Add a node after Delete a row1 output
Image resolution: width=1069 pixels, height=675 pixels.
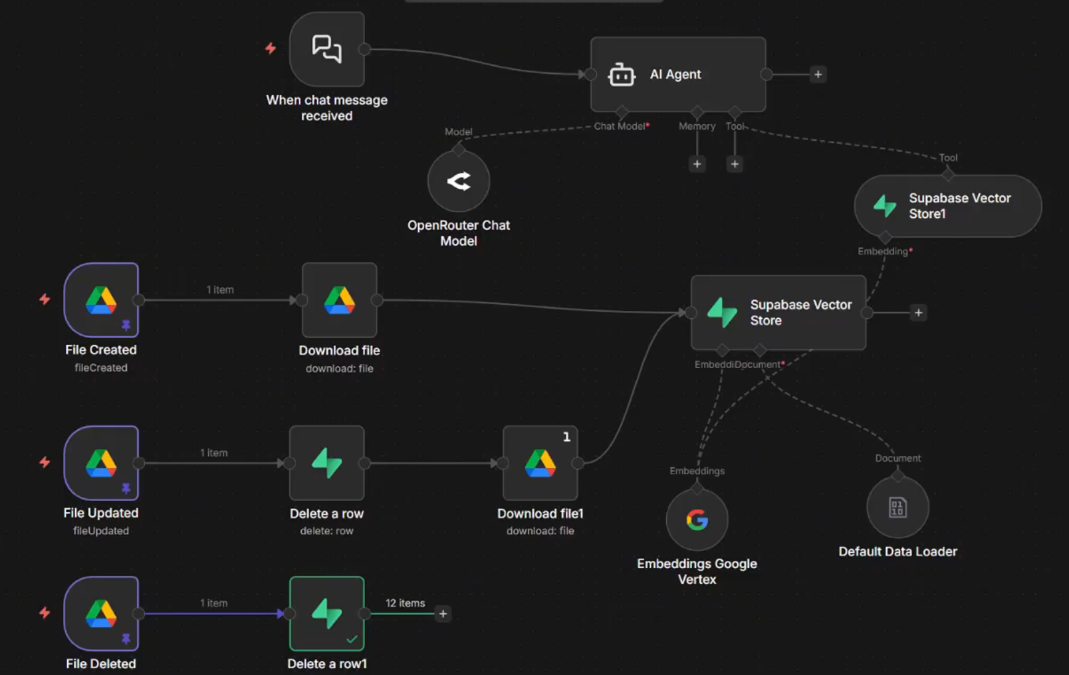443,613
